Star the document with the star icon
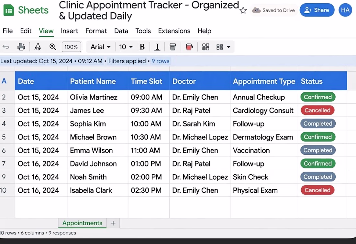This screenshot has height=244, width=356. point(243,10)
